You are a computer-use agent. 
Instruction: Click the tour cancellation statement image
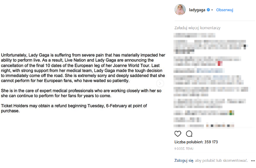pos(83,83)
